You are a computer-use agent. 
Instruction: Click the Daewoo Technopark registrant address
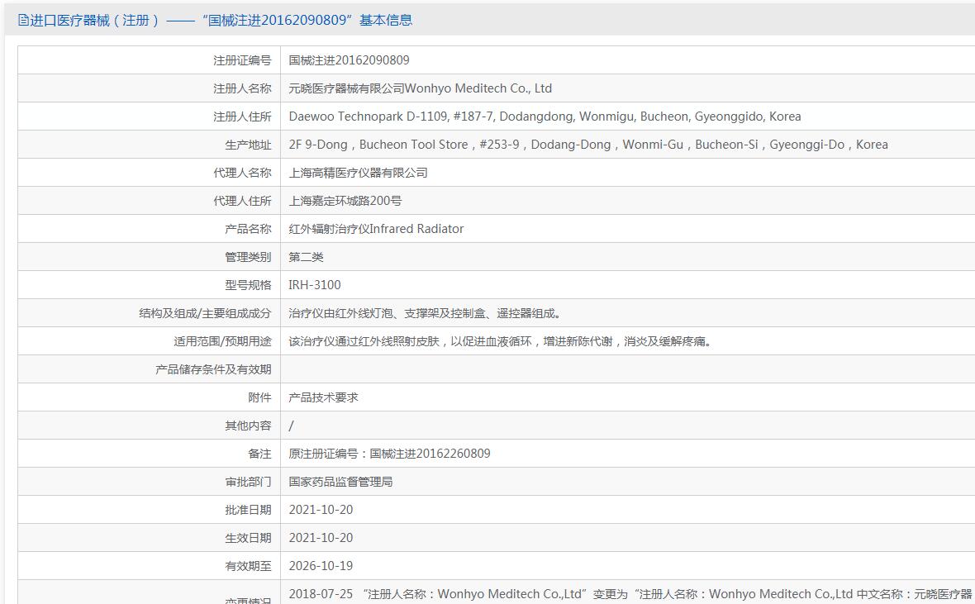click(x=545, y=117)
